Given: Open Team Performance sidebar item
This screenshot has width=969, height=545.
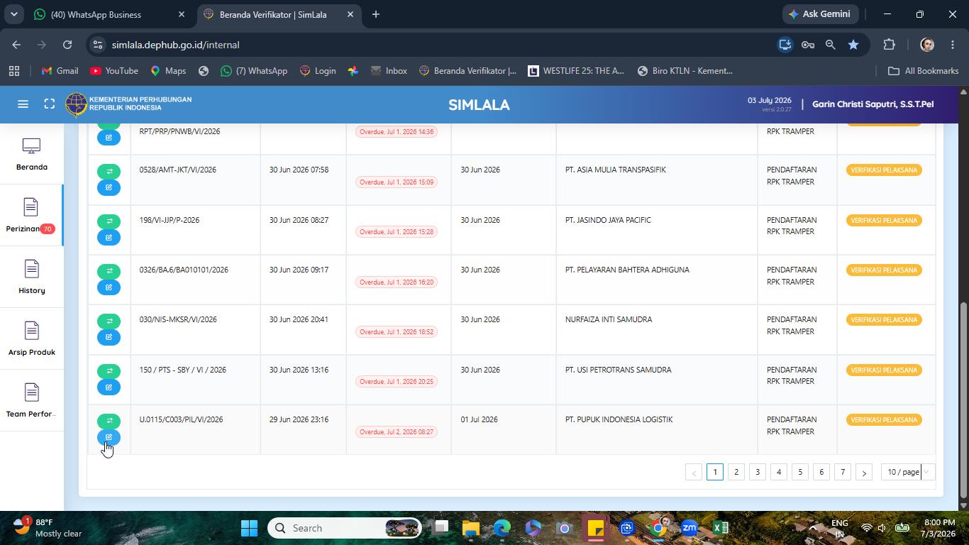Looking at the screenshot, I should click(31, 400).
